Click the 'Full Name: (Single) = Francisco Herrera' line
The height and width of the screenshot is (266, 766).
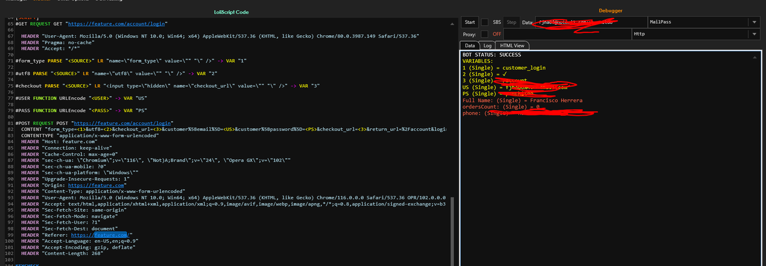click(x=522, y=100)
